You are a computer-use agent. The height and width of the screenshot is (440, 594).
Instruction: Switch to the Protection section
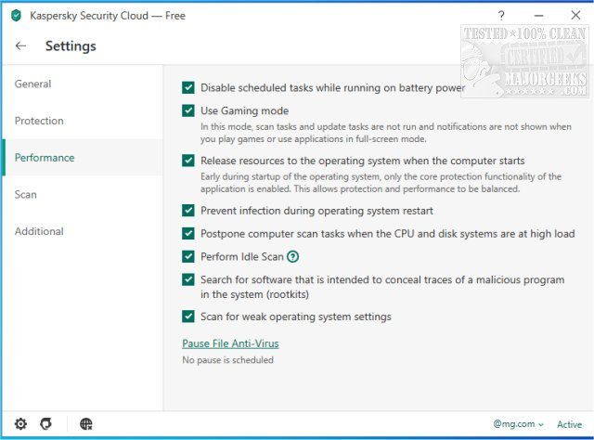coord(39,121)
